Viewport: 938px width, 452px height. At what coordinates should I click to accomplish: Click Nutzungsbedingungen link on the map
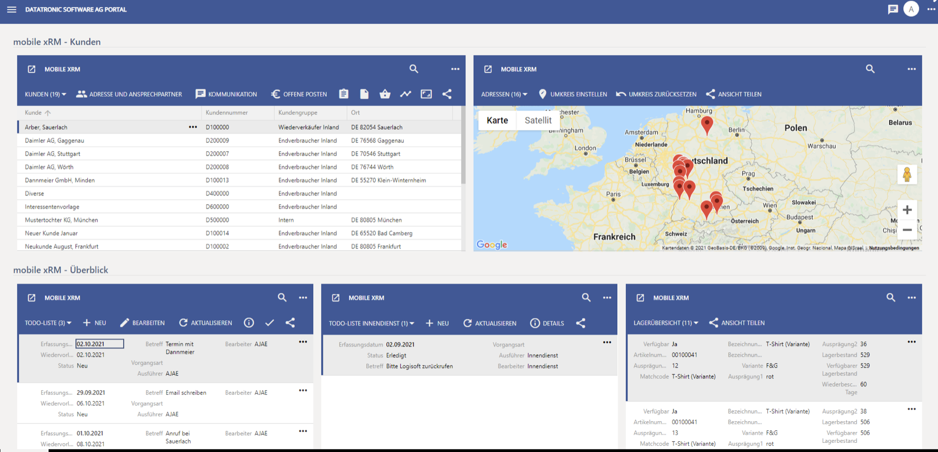click(894, 248)
